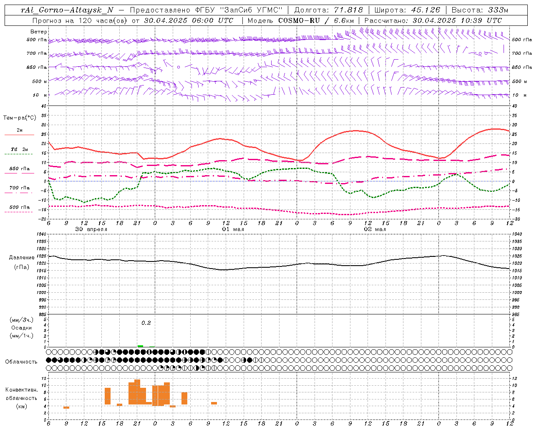Click the Осадки panel label
The width and height of the screenshot is (534, 427).
22,328
